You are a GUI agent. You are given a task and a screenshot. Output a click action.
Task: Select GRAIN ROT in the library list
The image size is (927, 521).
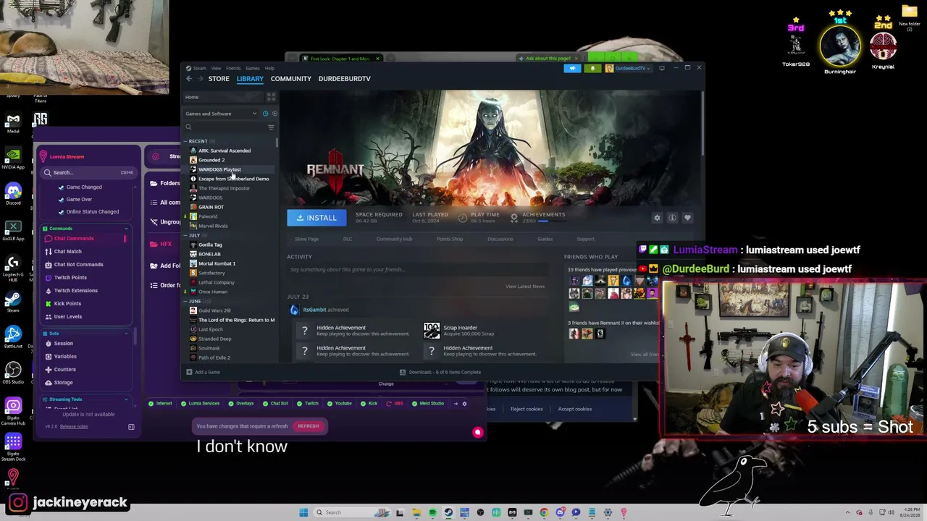tap(211, 207)
